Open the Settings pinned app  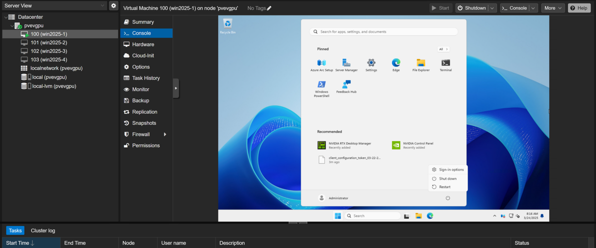coord(371,65)
